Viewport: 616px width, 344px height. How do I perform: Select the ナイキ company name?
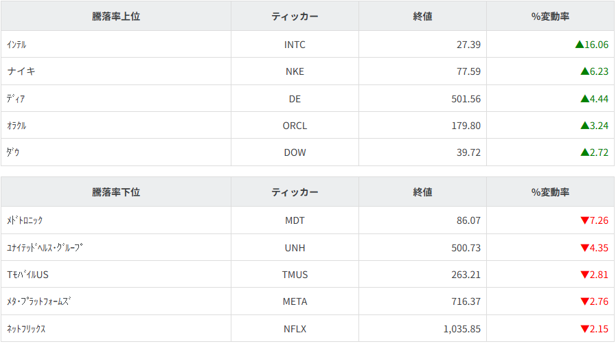point(21,71)
